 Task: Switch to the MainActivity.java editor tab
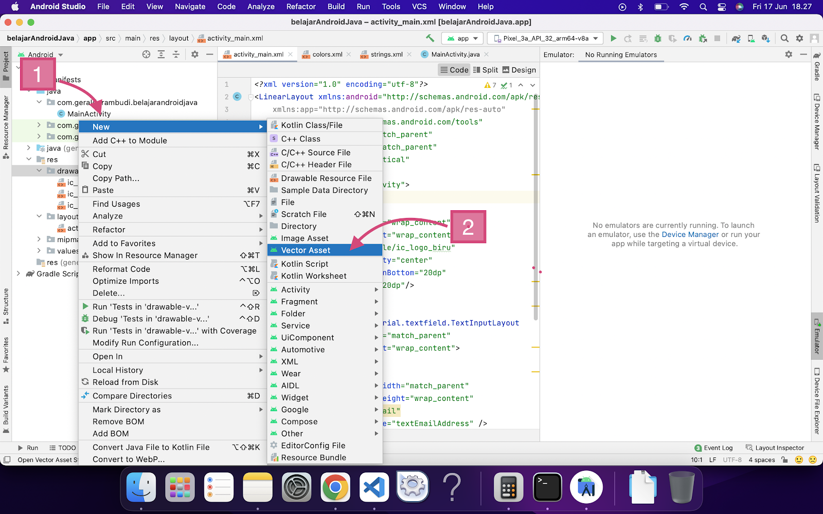point(455,54)
